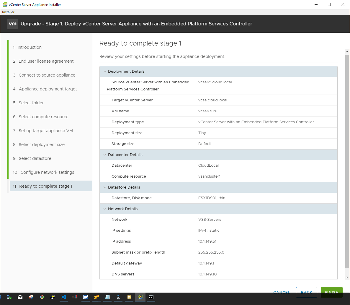350x305 pixels.
Task: Open the yellow archive box taskbar icon
Action: click(129, 297)
